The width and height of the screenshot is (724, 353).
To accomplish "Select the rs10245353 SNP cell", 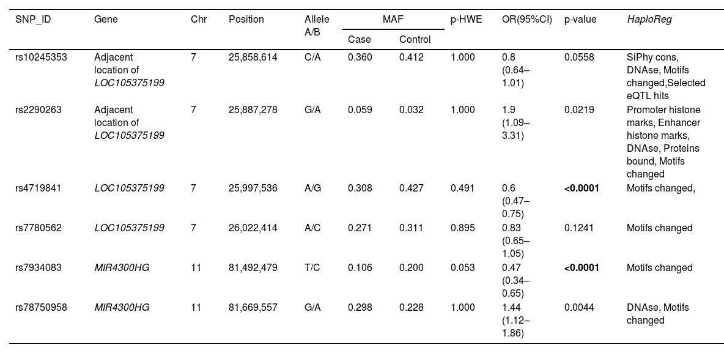I will [x=41, y=57].
